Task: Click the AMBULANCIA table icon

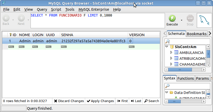Action: coord(176,52)
